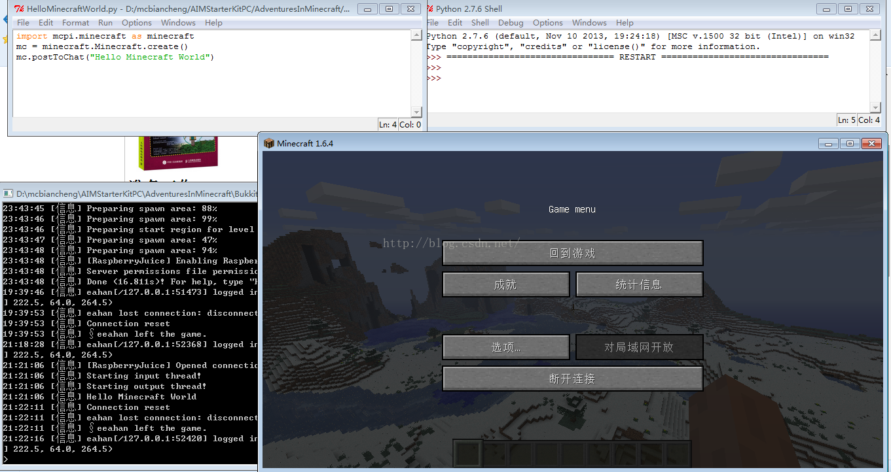Image resolution: width=891 pixels, height=472 pixels.
Task: Click 选项... options button in Minecraft
Action: [x=506, y=347]
